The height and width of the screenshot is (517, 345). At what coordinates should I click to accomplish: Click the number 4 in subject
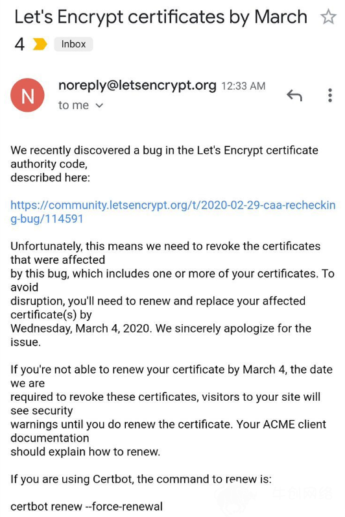point(19,44)
